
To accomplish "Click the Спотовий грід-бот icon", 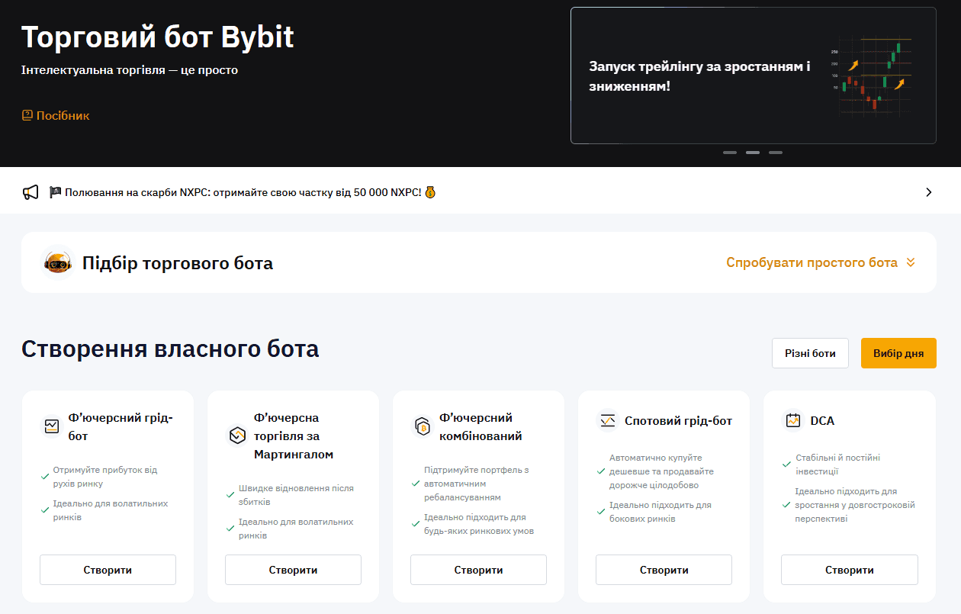I will coord(607,420).
